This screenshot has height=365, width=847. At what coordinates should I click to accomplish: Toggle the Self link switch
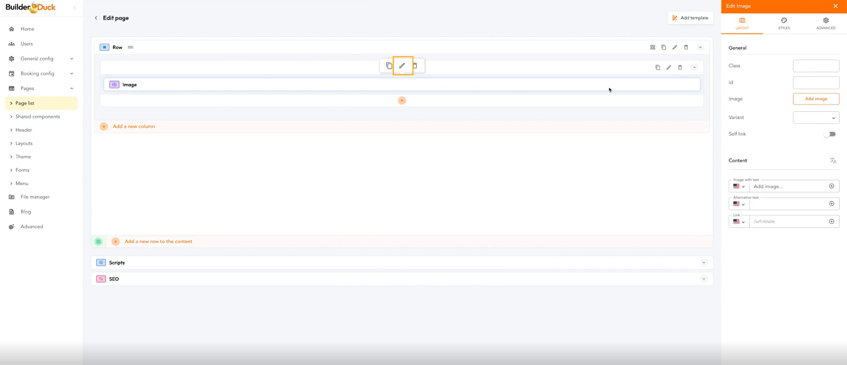click(x=830, y=134)
